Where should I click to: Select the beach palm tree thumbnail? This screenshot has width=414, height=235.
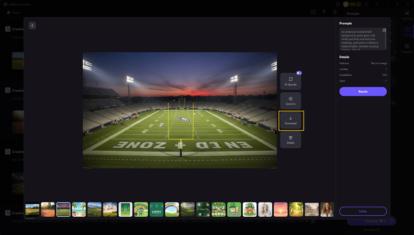79,209
